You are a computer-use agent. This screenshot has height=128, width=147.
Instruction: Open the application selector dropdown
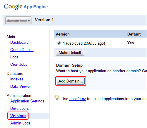[x=18, y=20]
